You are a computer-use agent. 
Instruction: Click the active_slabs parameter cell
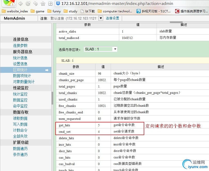[x=87, y=32]
